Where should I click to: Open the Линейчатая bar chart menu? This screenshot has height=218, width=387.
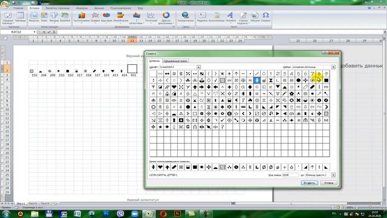(121, 18)
